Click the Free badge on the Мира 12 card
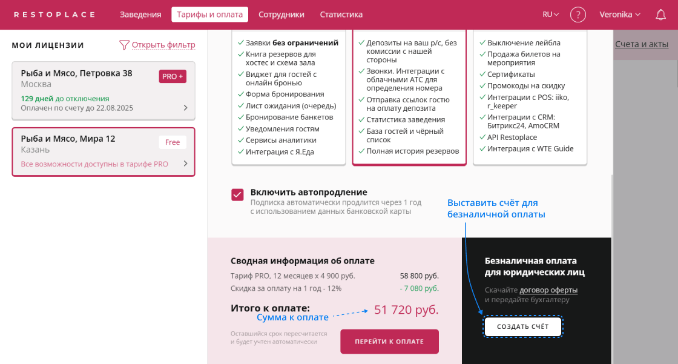This screenshot has width=678, height=364. click(172, 142)
